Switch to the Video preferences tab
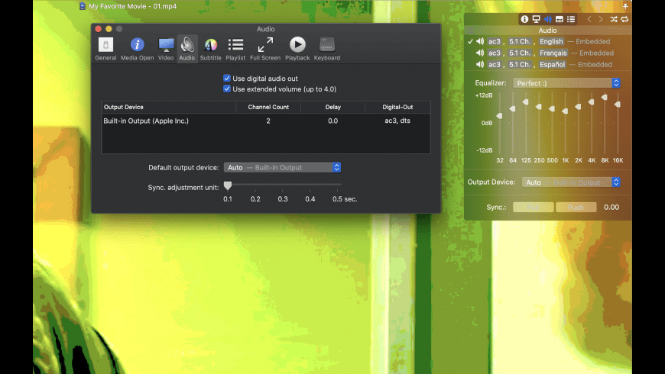Screen dimensions: 665x374 pos(166,49)
